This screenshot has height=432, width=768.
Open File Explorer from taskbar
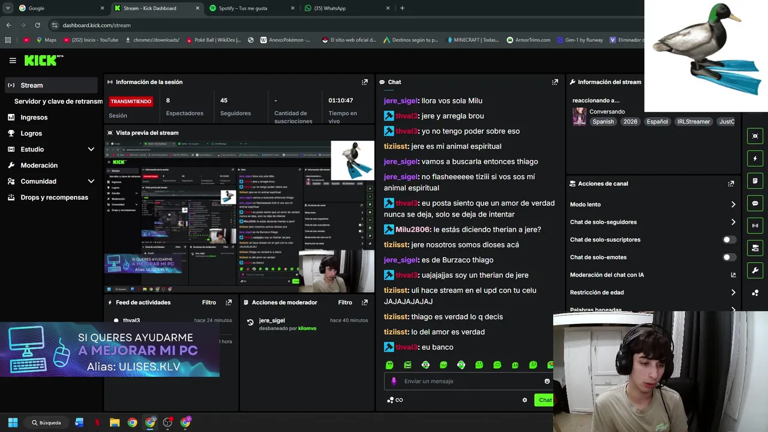115,422
